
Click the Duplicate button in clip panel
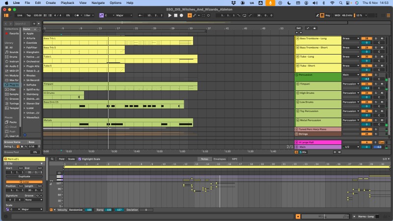pos(24,176)
